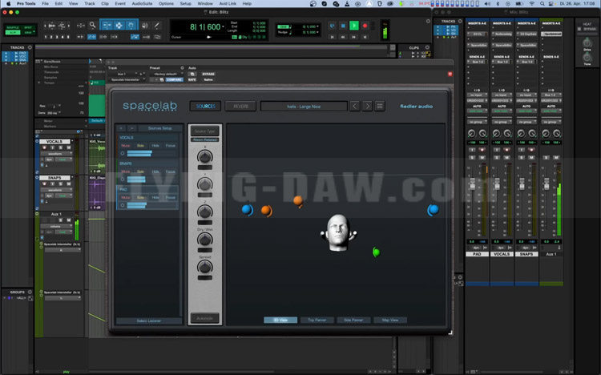
Task: Adjust the VOCALS source level bar
Action: (152, 153)
